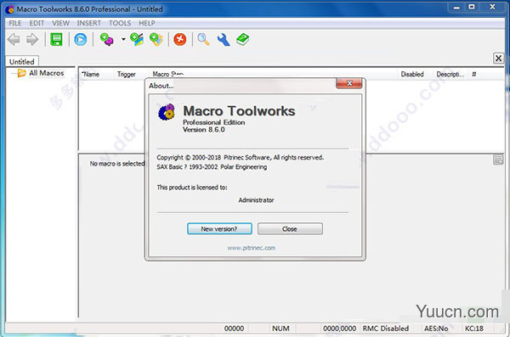The height and width of the screenshot is (337, 510).
Task: Click the back arrow toolbar icon
Action: (14, 40)
